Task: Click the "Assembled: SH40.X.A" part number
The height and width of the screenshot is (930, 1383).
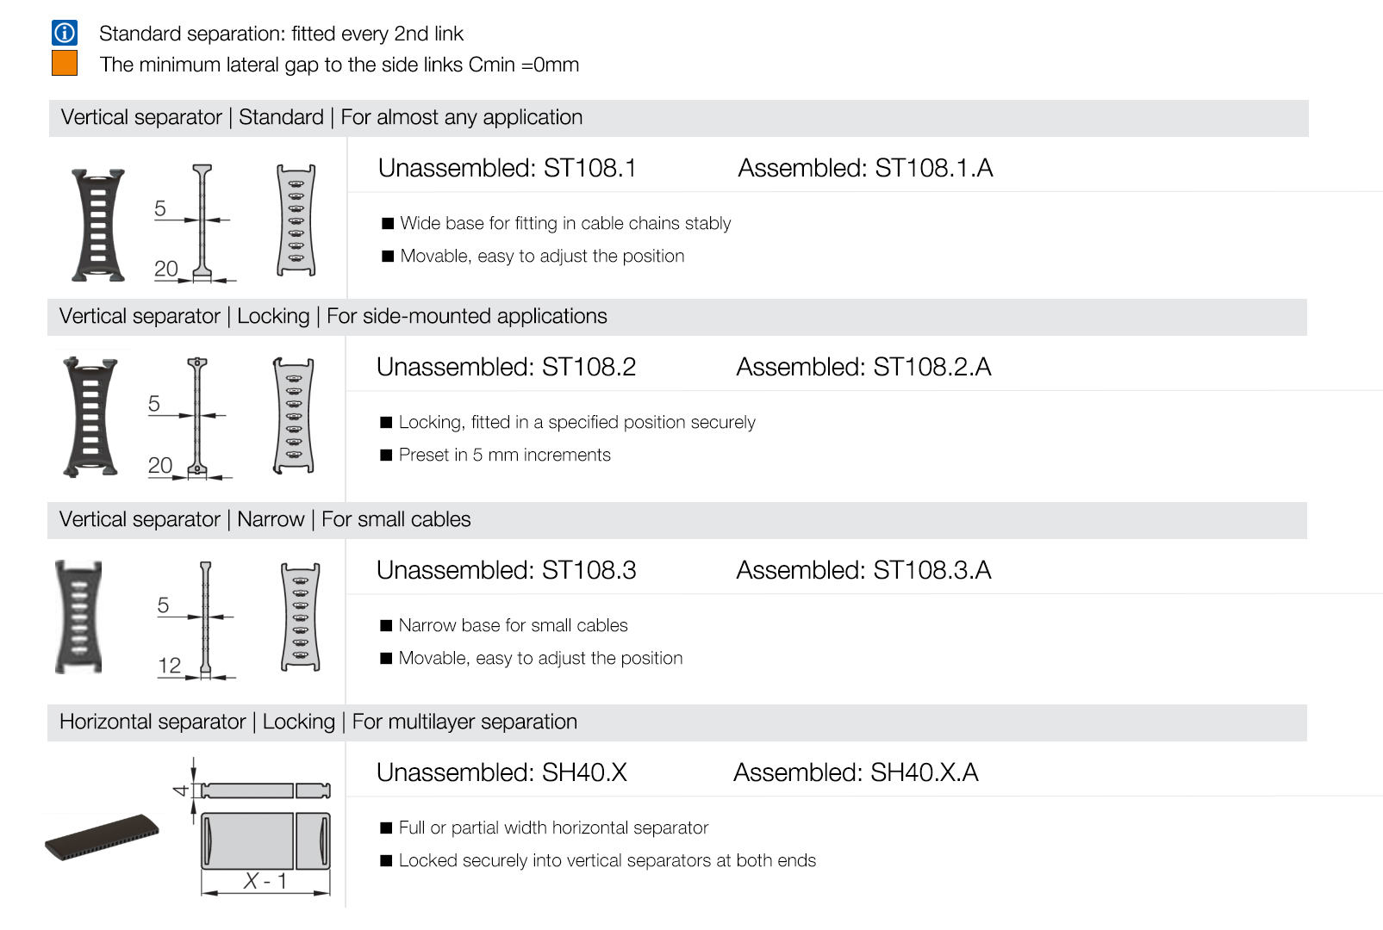Action: [x=856, y=772]
